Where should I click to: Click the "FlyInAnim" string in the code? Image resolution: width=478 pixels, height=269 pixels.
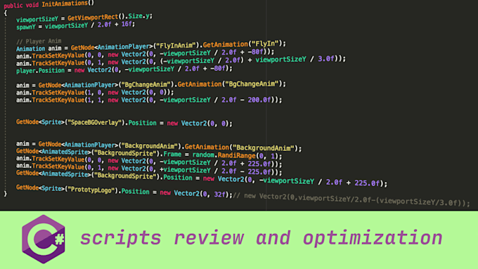(x=175, y=46)
